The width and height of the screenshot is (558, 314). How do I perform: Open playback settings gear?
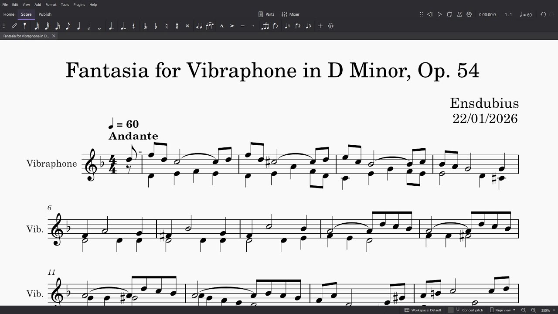(469, 14)
